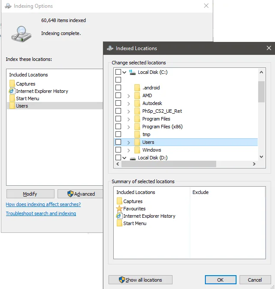Click the Users folder icon in the tree

click(x=137, y=142)
